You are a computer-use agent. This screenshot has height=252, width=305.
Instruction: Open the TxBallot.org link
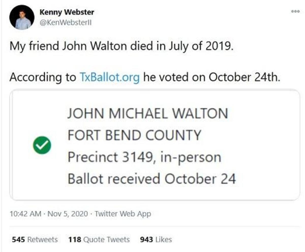[x=110, y=77]
